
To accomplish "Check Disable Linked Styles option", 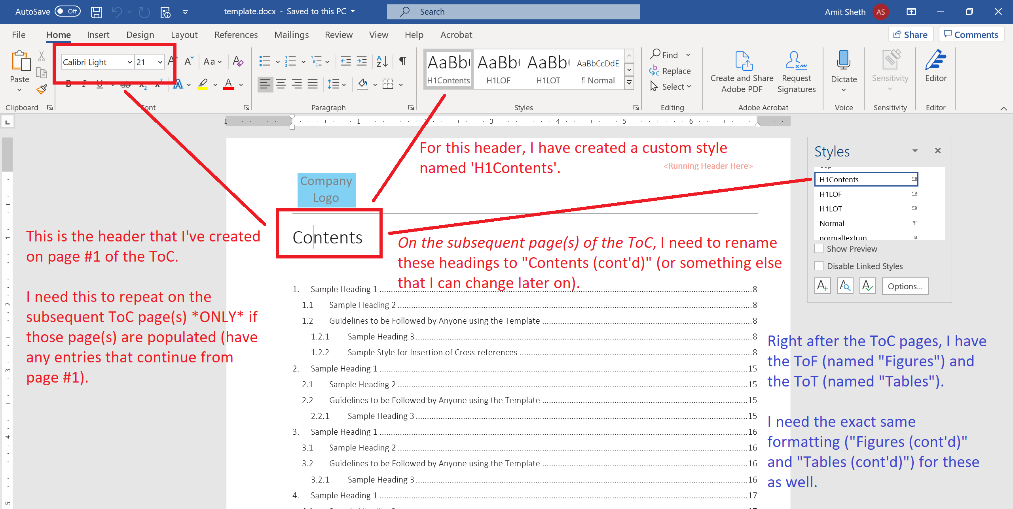I will click(820, 266).
